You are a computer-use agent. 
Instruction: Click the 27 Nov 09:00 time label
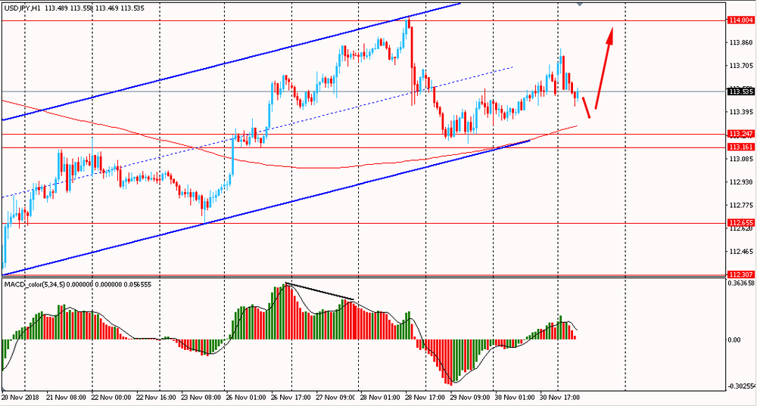[x=336, y=398]
